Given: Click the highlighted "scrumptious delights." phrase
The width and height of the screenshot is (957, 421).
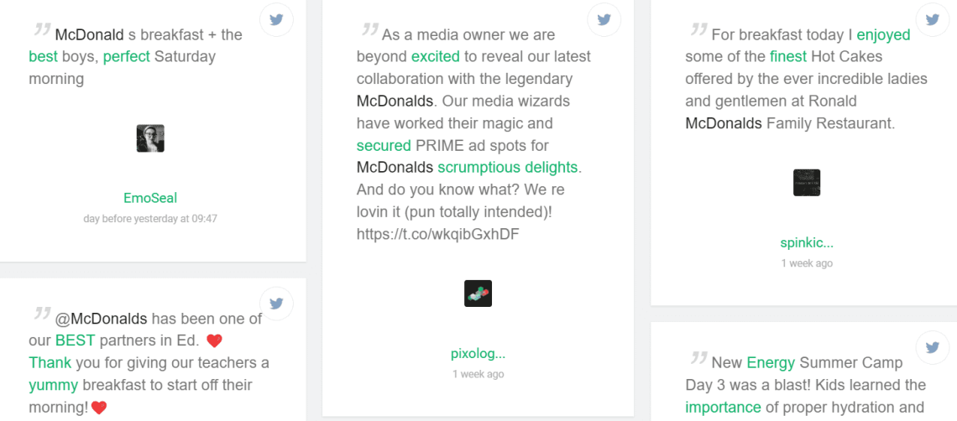Looking at the screenshot, I should 509,167.
